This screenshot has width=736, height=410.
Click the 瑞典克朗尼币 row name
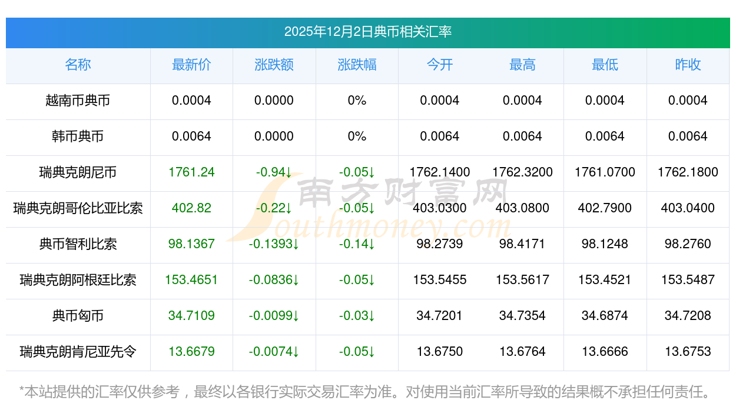point(78,172)
